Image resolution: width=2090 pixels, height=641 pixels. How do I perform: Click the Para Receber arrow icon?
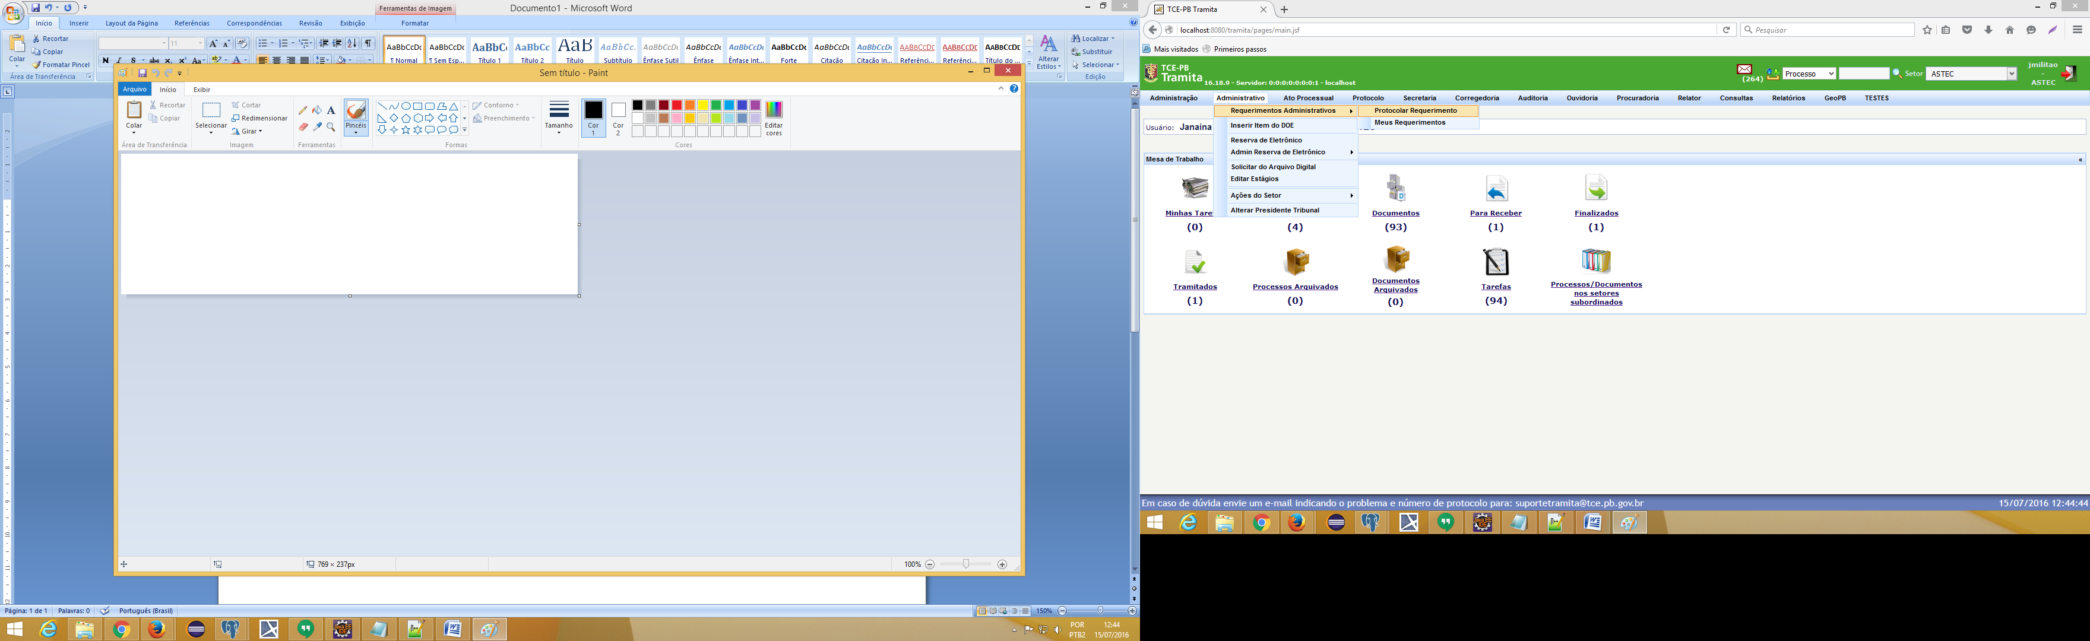coord(1496,188)
